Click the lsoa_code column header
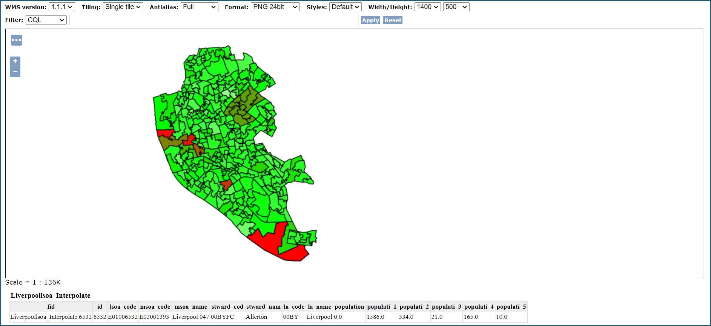The width and height of the screenshot is (711, 326). tap(123, 307)
